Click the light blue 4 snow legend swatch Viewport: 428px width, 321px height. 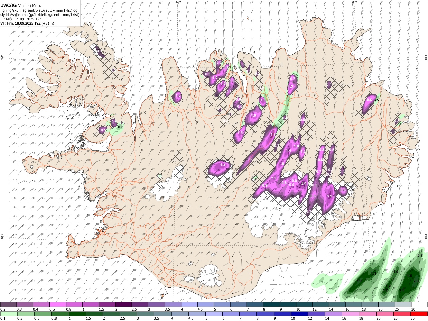click(x=189, y=305)
